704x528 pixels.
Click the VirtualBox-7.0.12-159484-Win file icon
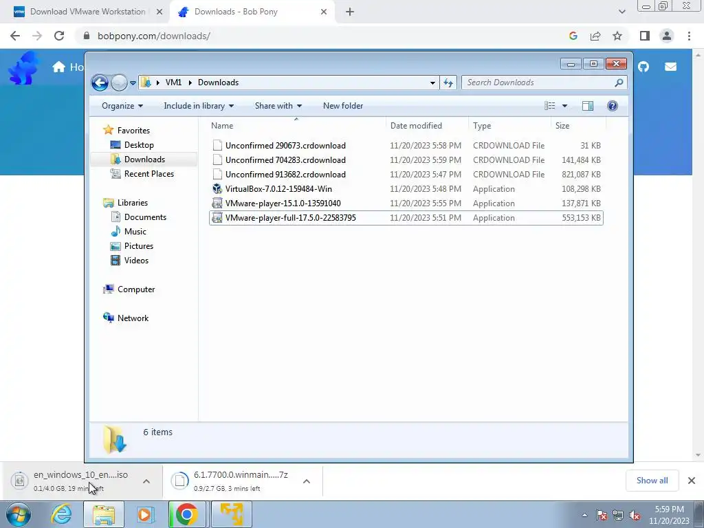click(x=217, y=189)
